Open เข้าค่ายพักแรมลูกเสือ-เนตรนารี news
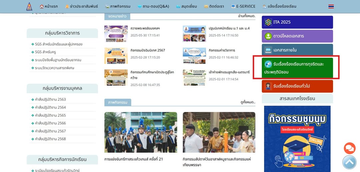 (x=229, y=72)
